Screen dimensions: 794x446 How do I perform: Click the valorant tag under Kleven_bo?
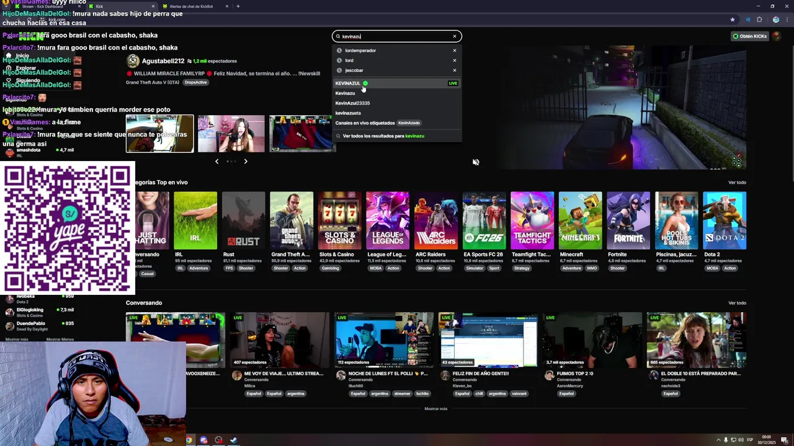519,393
